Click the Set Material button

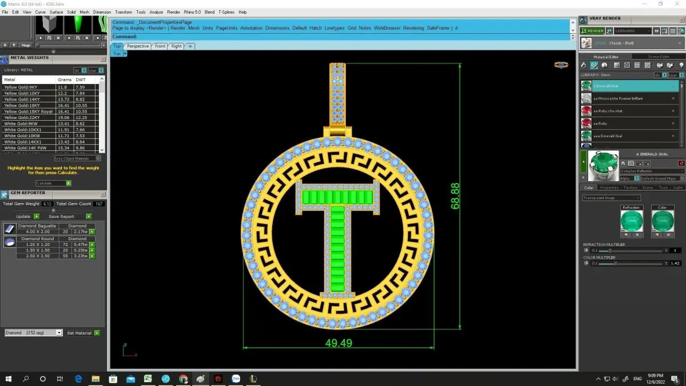(x=83, y=333)
